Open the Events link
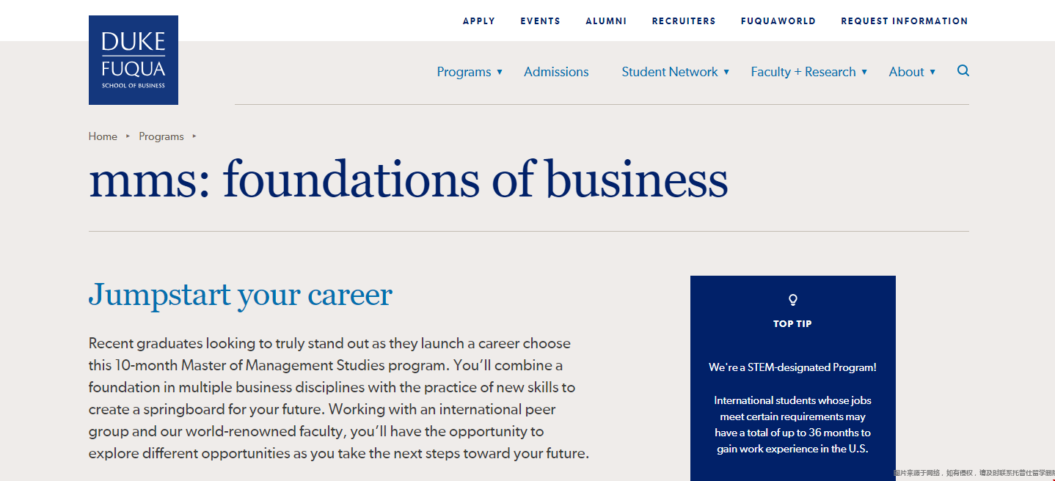The width and height of the screenshot is (1055, 481). coord(541,21)
